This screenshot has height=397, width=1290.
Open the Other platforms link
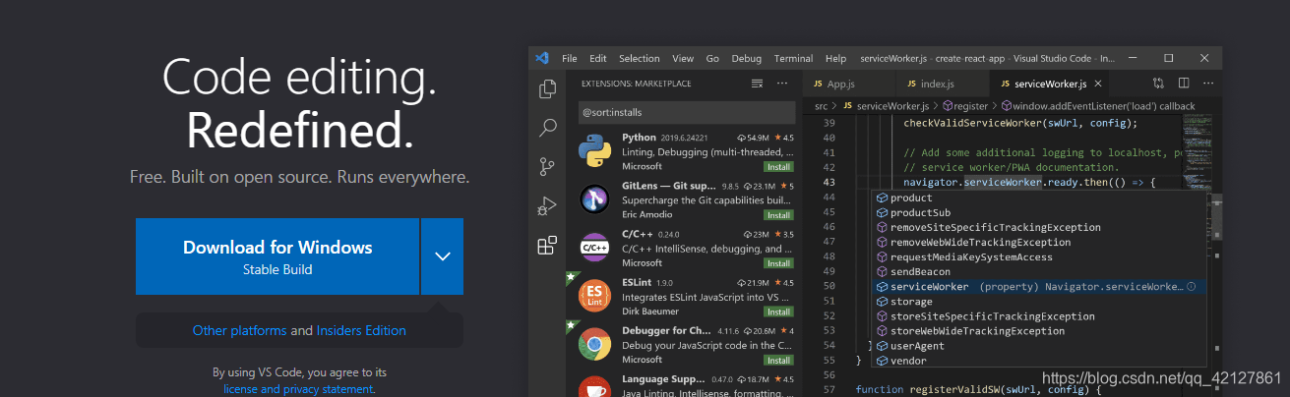[240, 331]
